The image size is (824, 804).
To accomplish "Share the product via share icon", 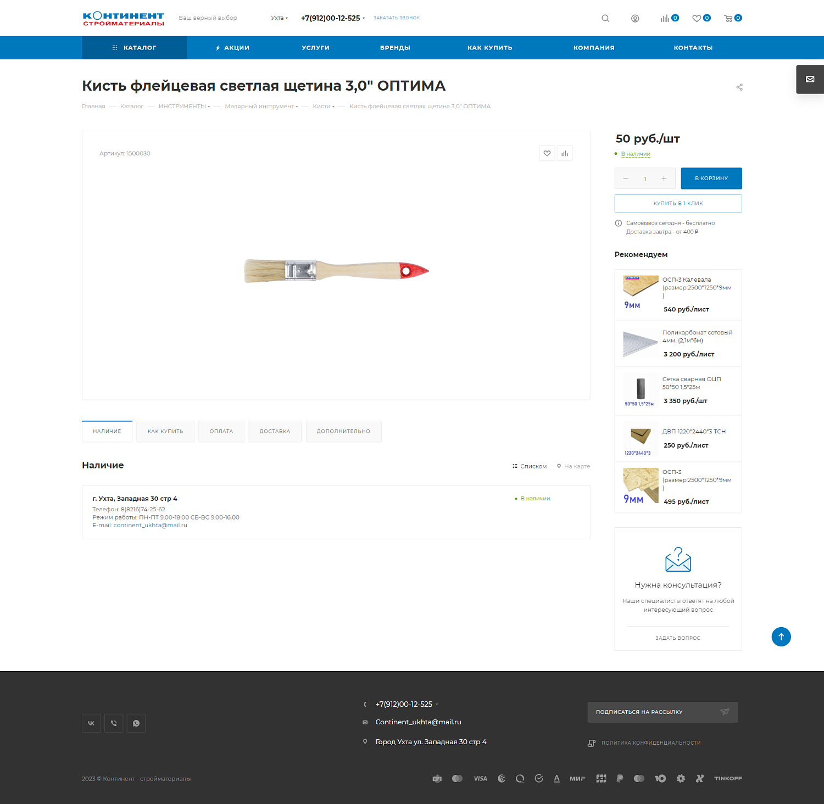I will (739, 87).
